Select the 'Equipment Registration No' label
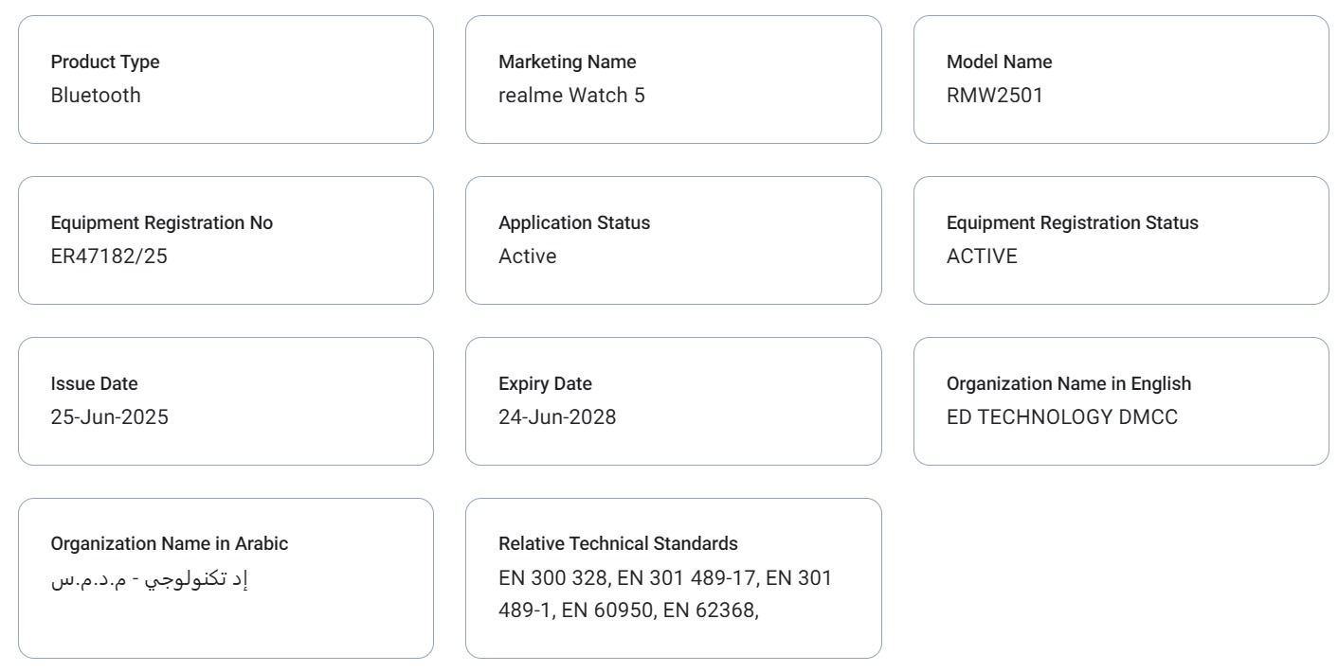Viewport: 1338px width, 672px height. click(x=162, y=222)
